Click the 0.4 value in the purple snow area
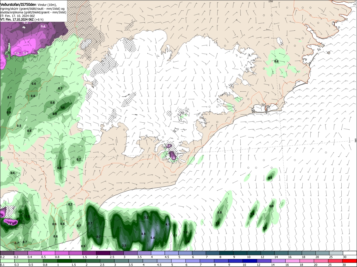The width and height of the screenshot is (357, 267). pos(43,26)
